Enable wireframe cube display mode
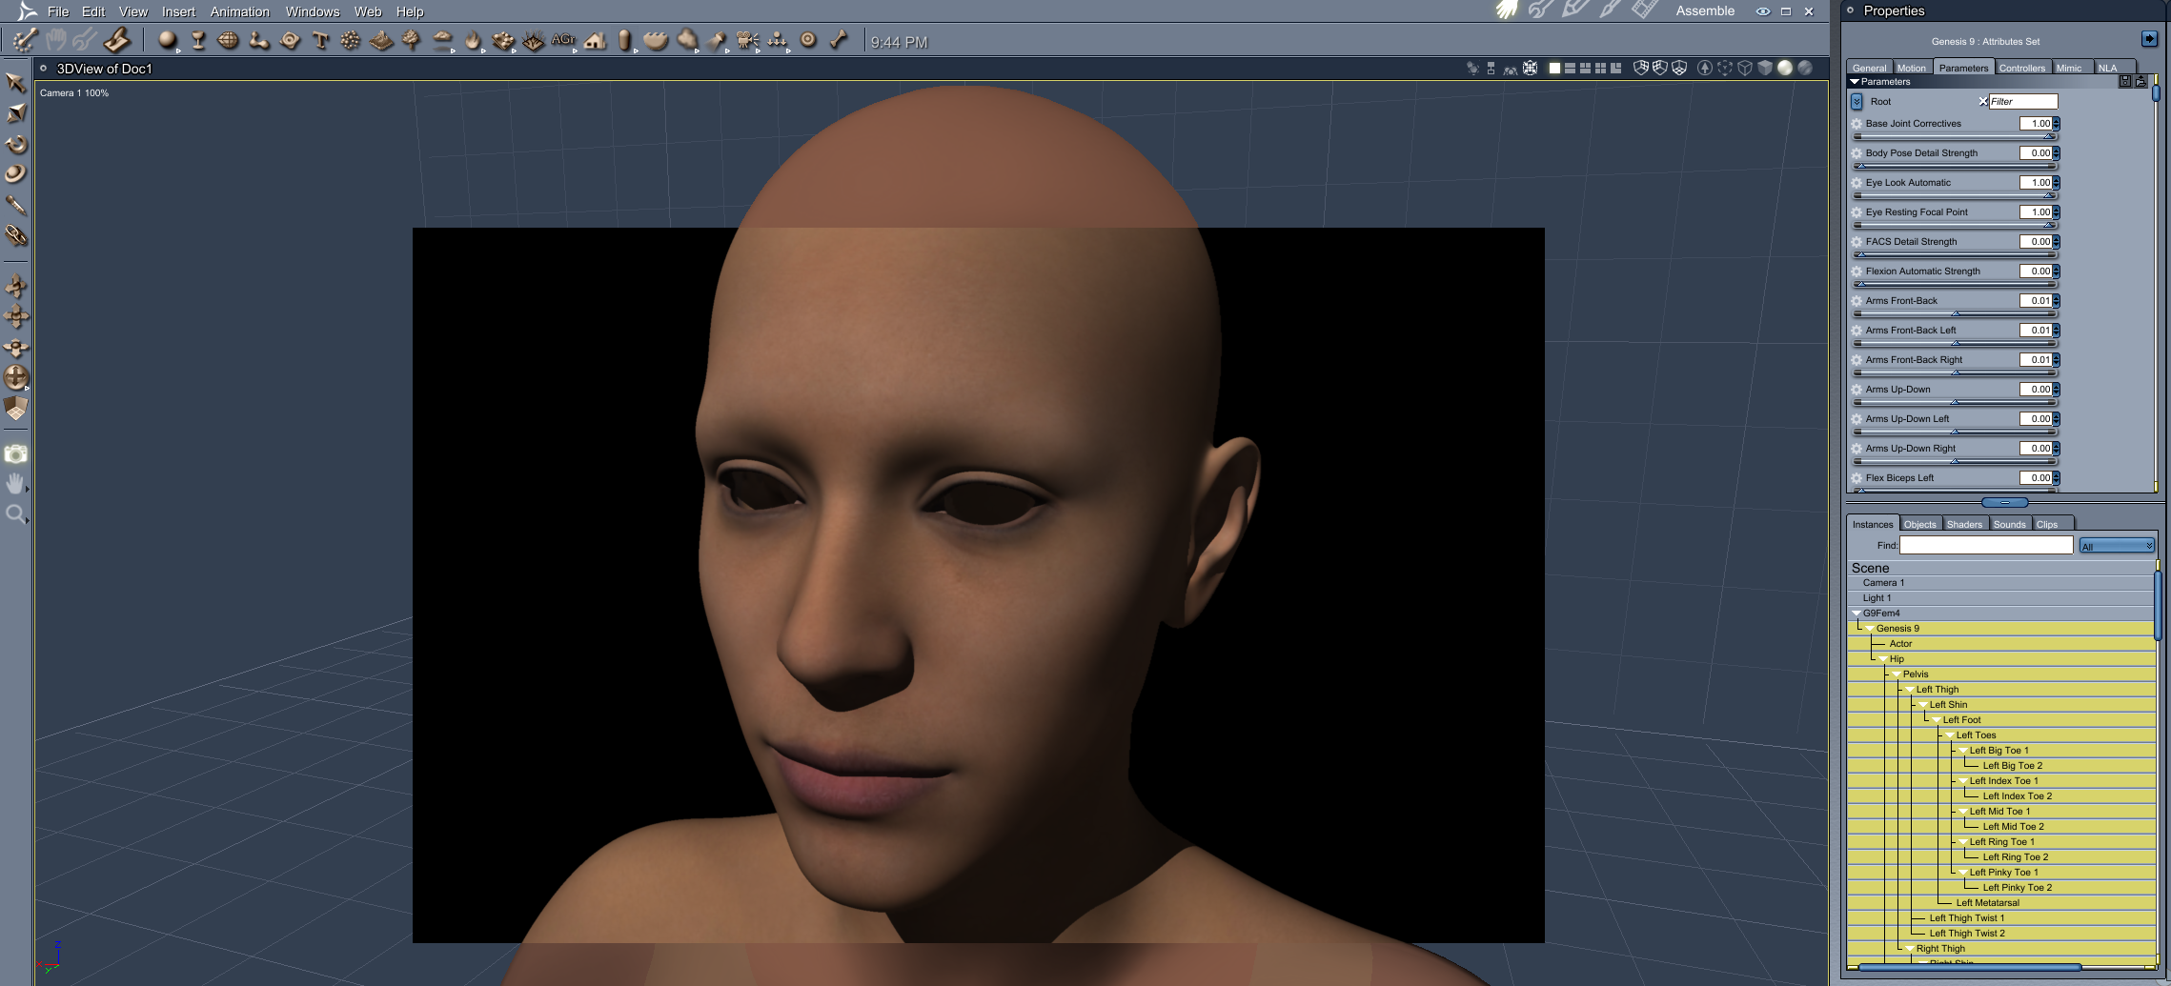Screen dimensions: 2171x986 click(x=1744, y=68)
